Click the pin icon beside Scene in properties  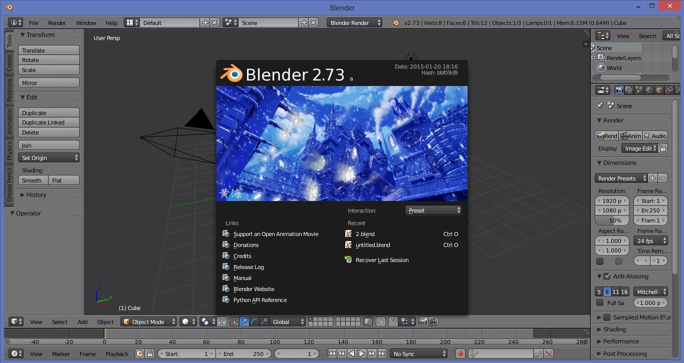tap(599, 106)
